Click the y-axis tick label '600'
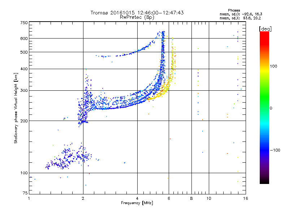Viewport: 289px width, 216px height. [24, 39]
